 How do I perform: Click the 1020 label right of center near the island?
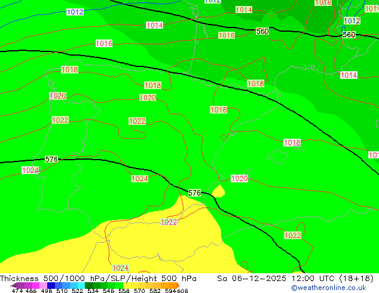coord(239,178)
